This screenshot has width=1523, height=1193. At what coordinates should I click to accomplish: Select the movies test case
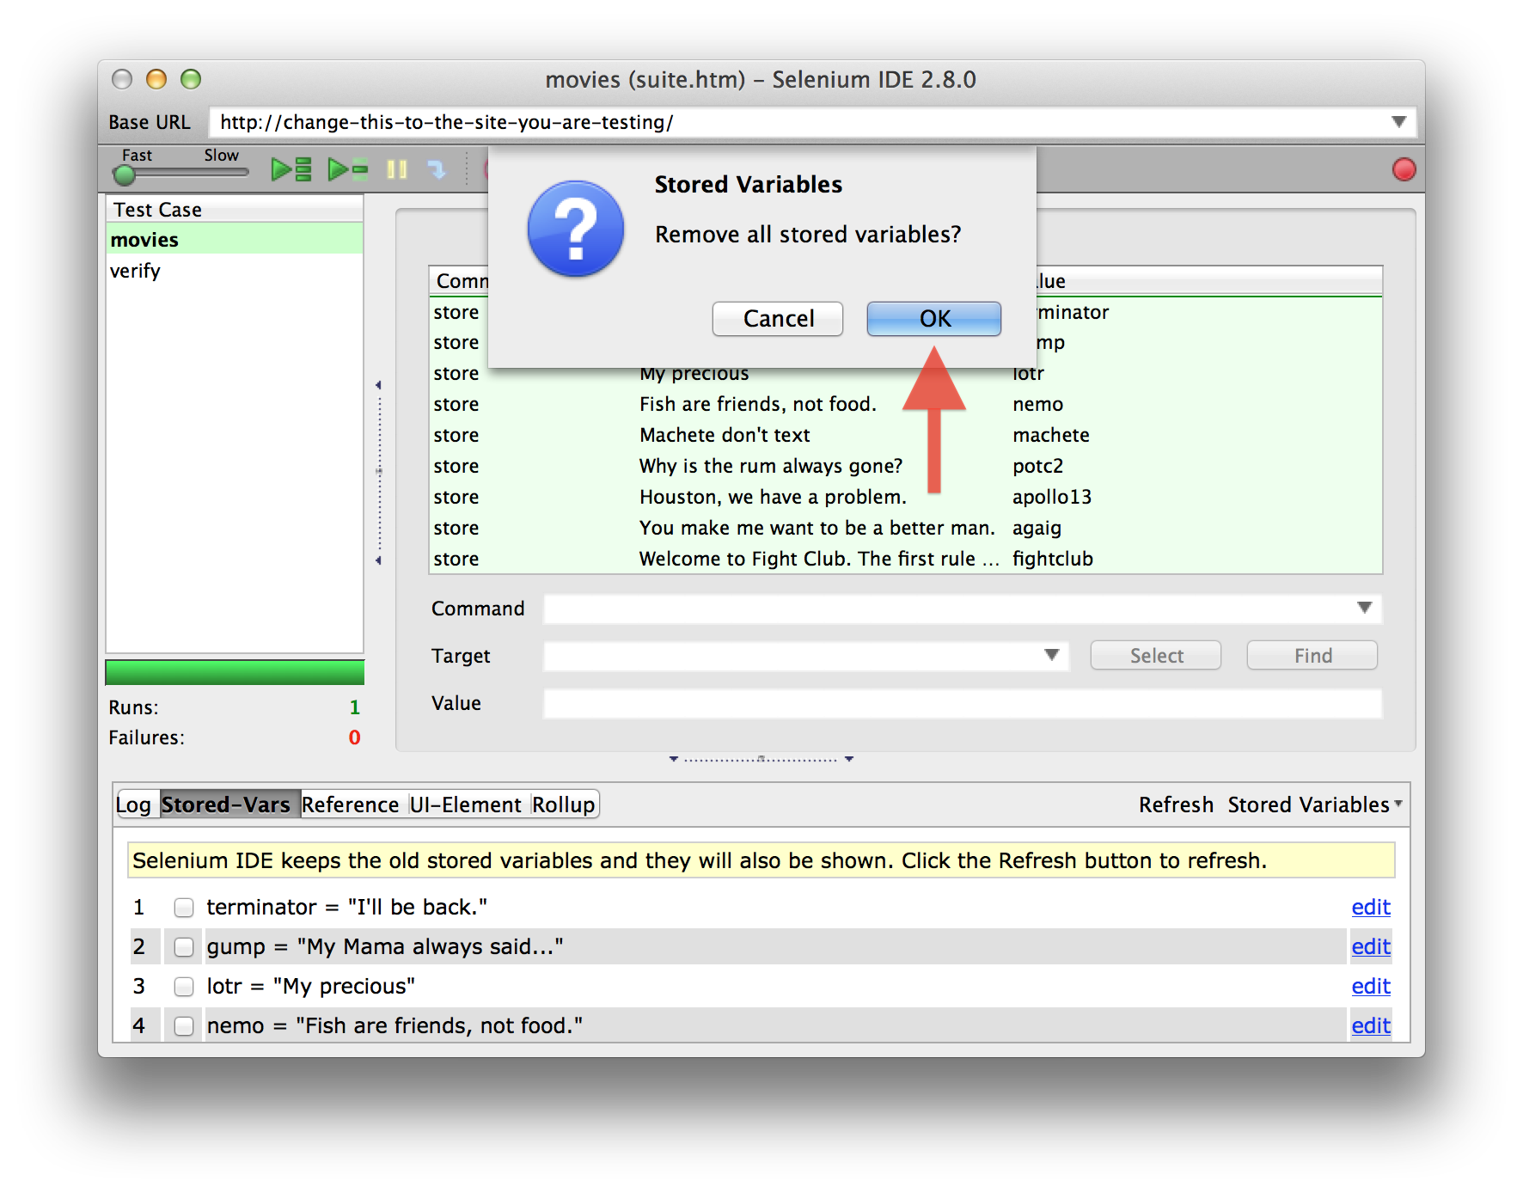235,240
